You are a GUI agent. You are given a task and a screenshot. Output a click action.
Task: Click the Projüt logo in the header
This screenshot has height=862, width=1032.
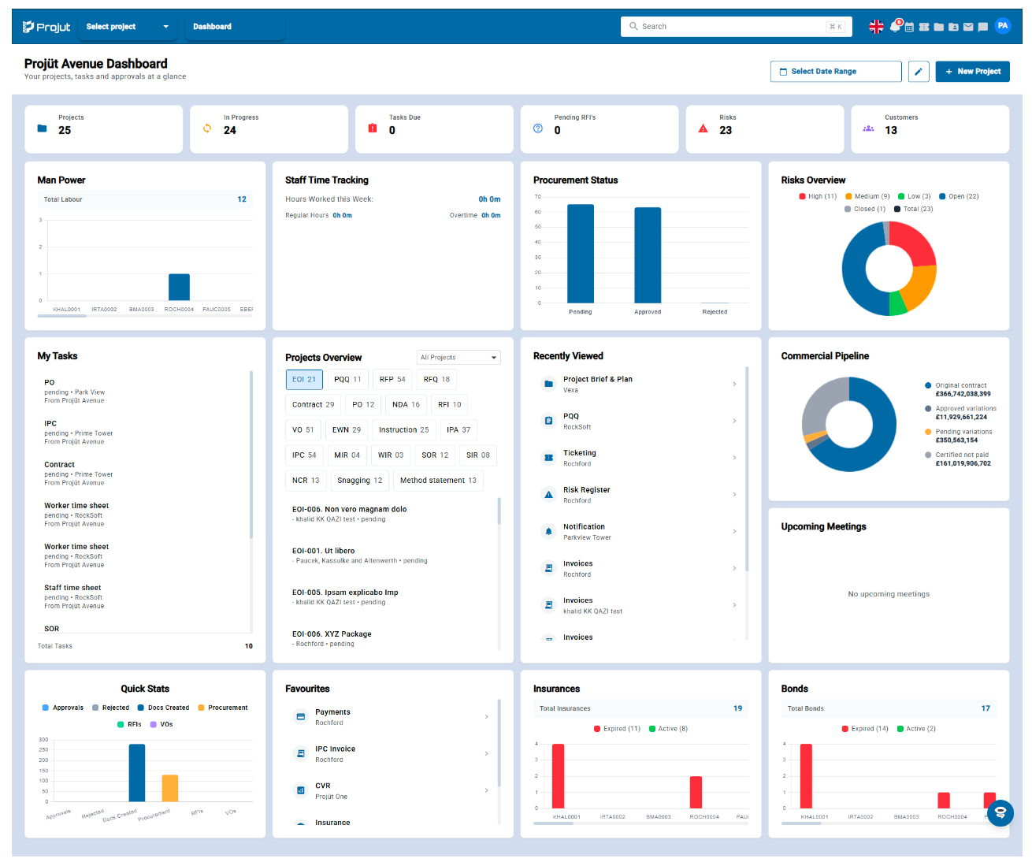(x=46, y=27)
